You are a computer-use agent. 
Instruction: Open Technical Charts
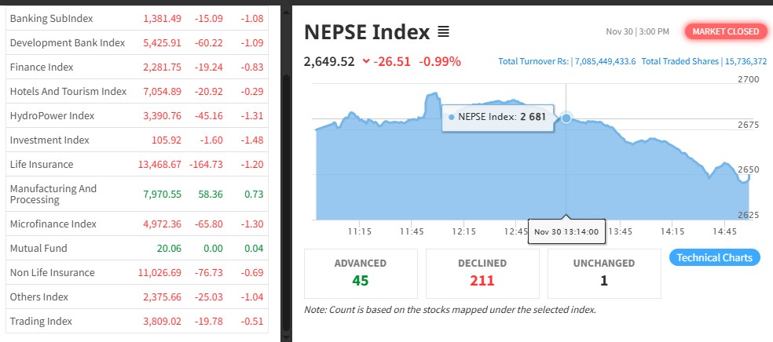(714, 257)
